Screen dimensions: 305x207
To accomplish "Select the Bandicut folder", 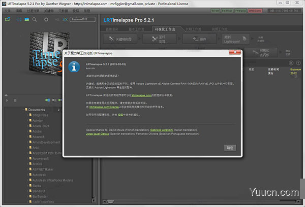I will (x=39, y=191).
